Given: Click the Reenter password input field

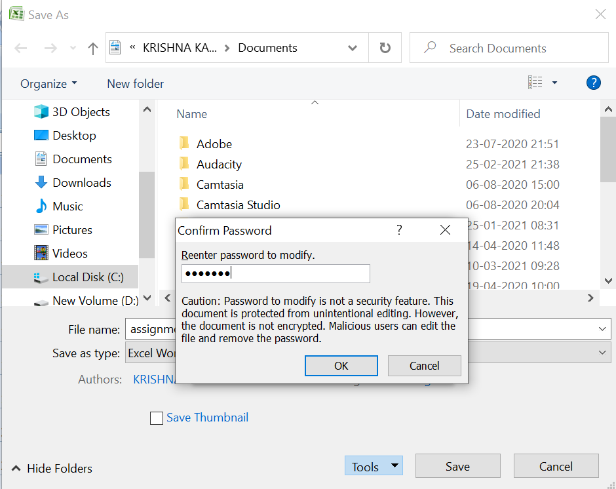Looking at the screenshot, I should pyautogui.click(x=275, y=274).
